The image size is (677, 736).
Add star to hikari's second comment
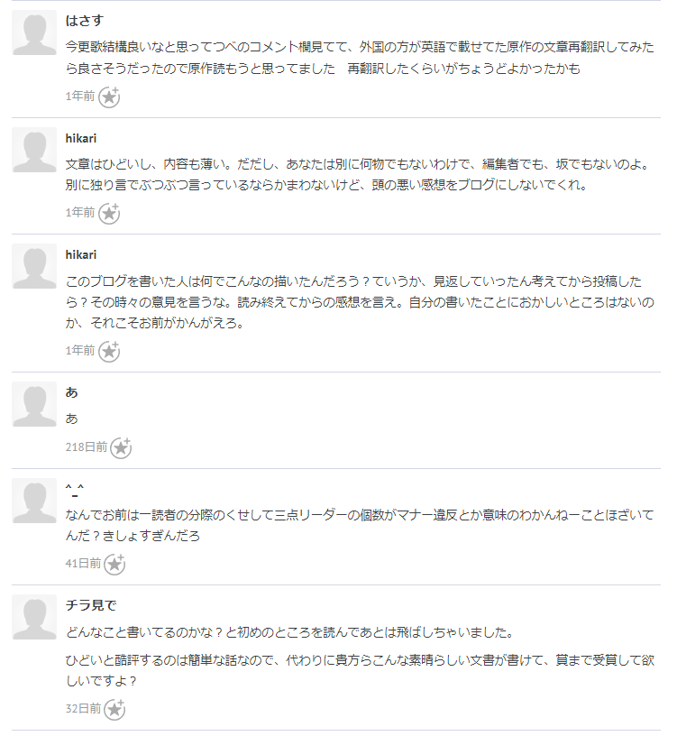[109, 352]
